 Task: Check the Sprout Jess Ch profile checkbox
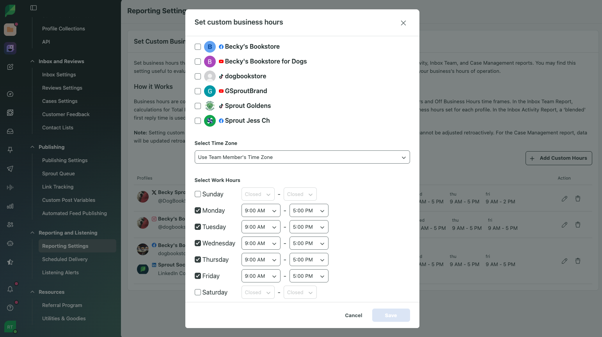click(198, 121)
